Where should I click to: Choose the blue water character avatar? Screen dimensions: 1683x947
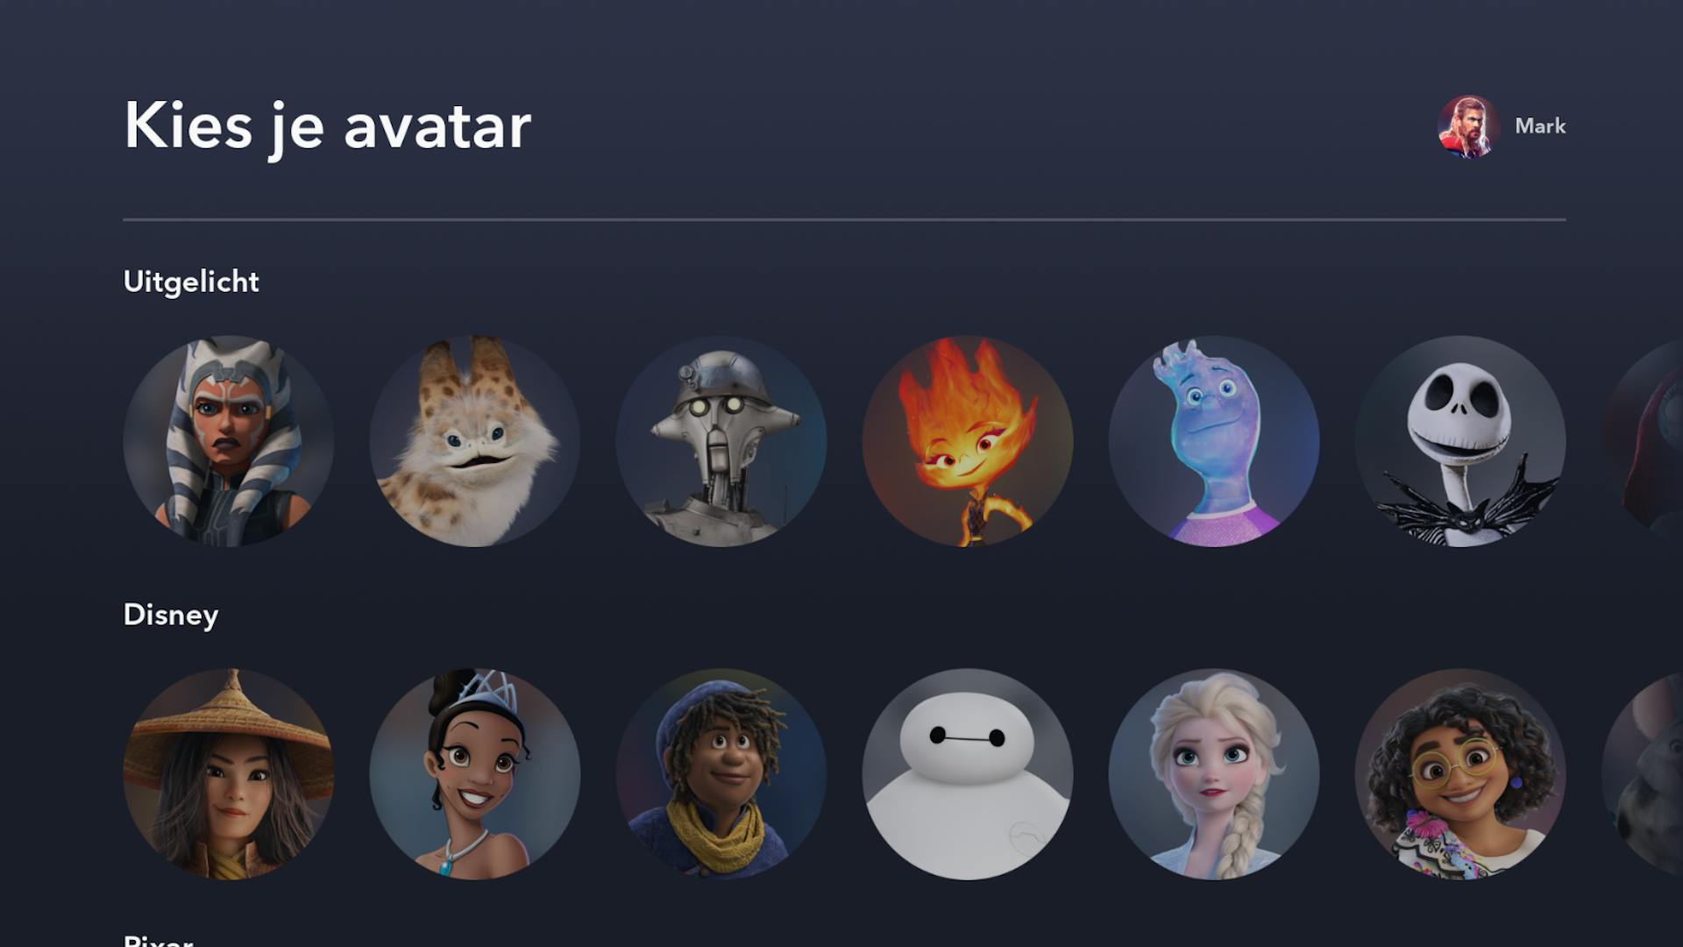1214,441
